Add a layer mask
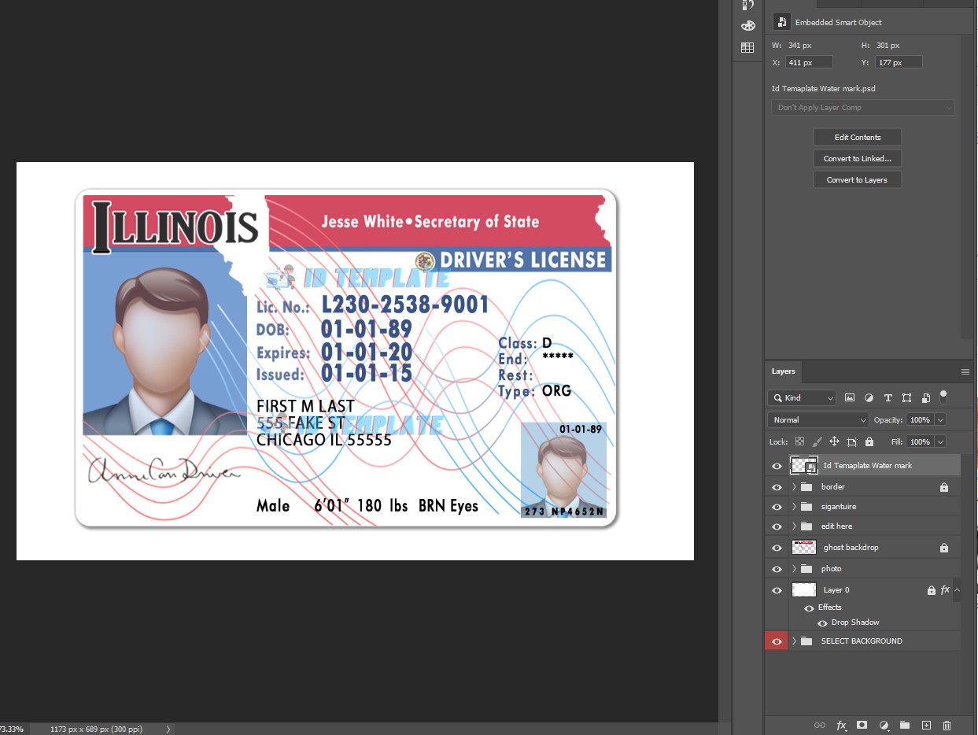978x735 pixels. point(862,725)
